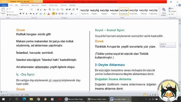Open the highlight color dropdown arrow
The image size is (181, 102).
[x=46, y=14]
